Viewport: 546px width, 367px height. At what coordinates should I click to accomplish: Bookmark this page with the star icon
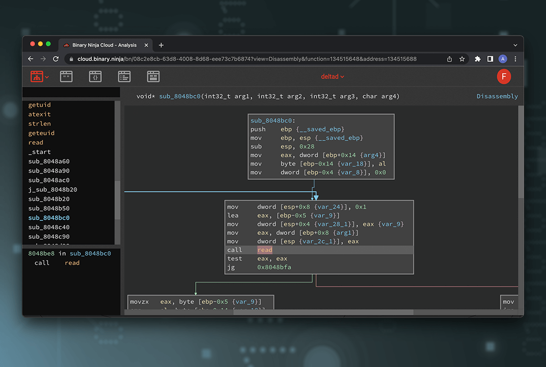(462, 59)
